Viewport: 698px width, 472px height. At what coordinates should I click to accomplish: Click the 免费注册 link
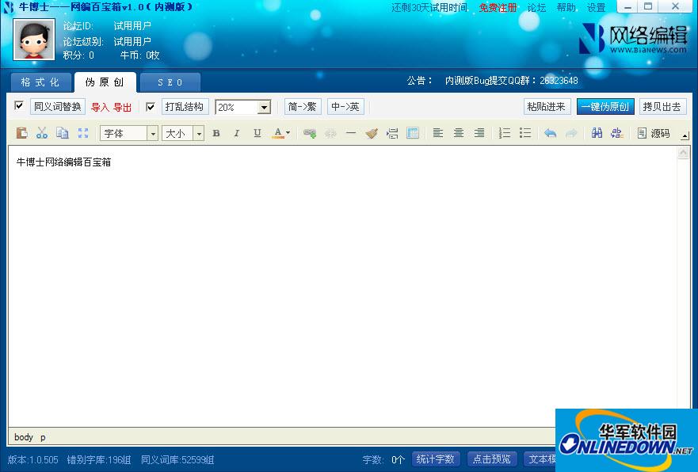(x=498, y=7)
